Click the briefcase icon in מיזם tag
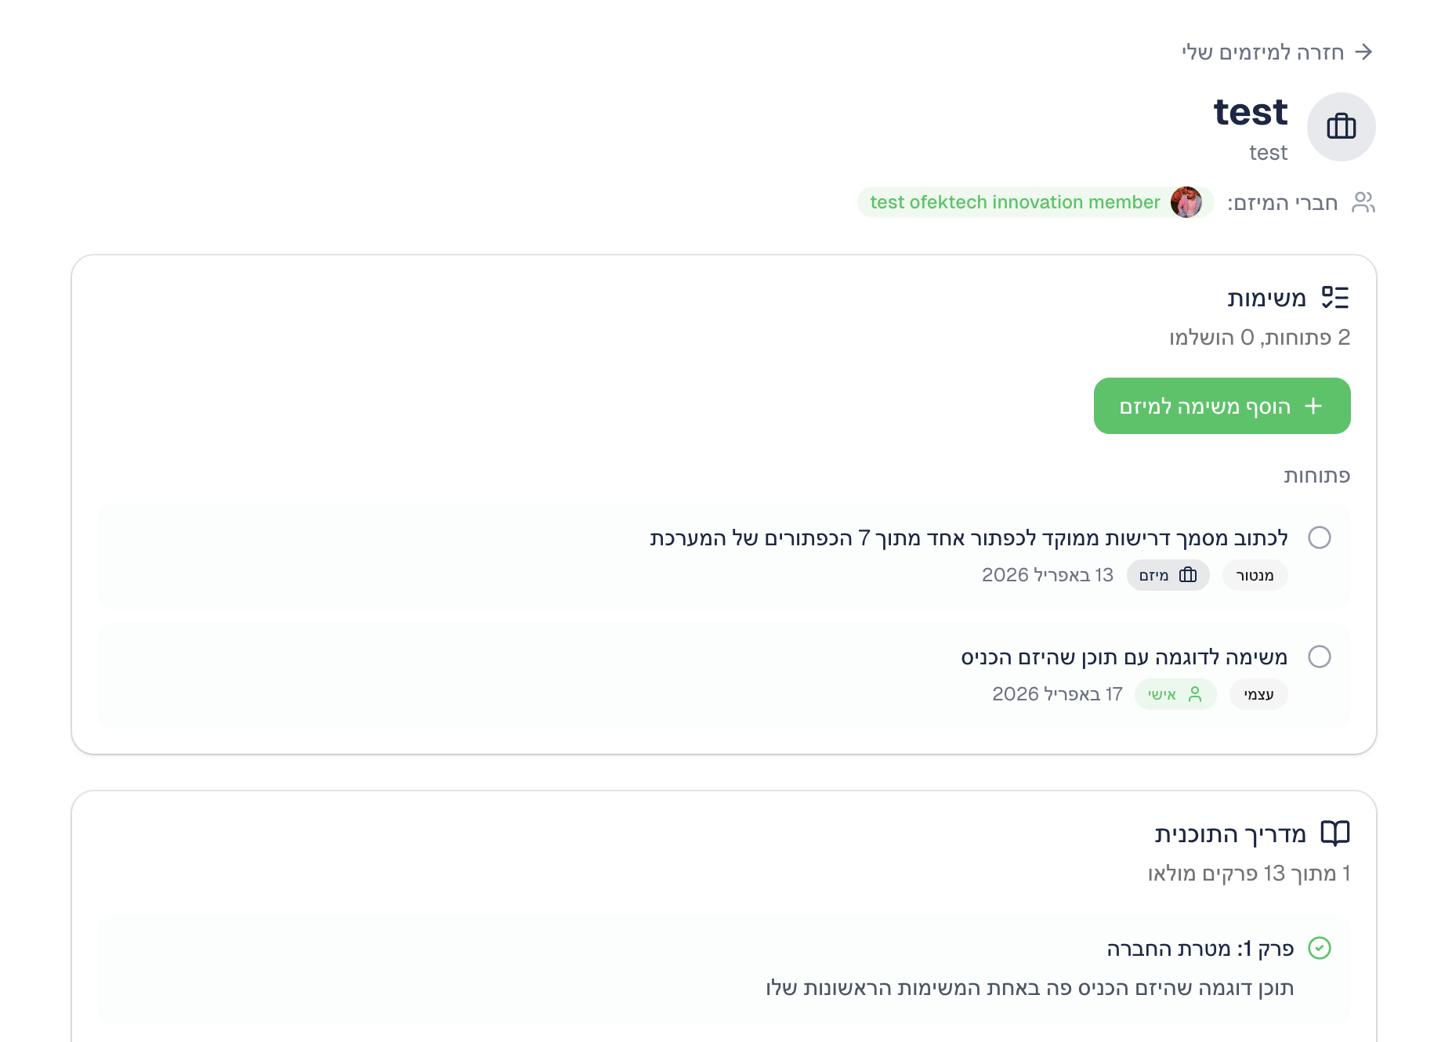1434x1042 pixels. [x=1188, y=575]
